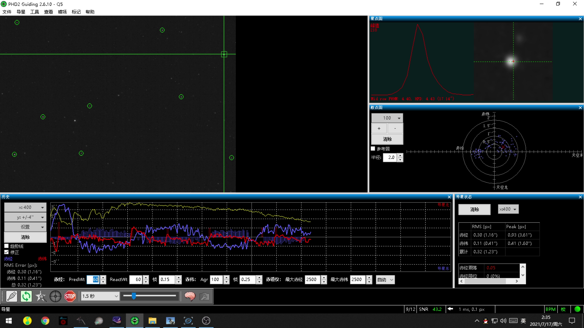
Task: Click the red STOP button
Action: (70, 296)
